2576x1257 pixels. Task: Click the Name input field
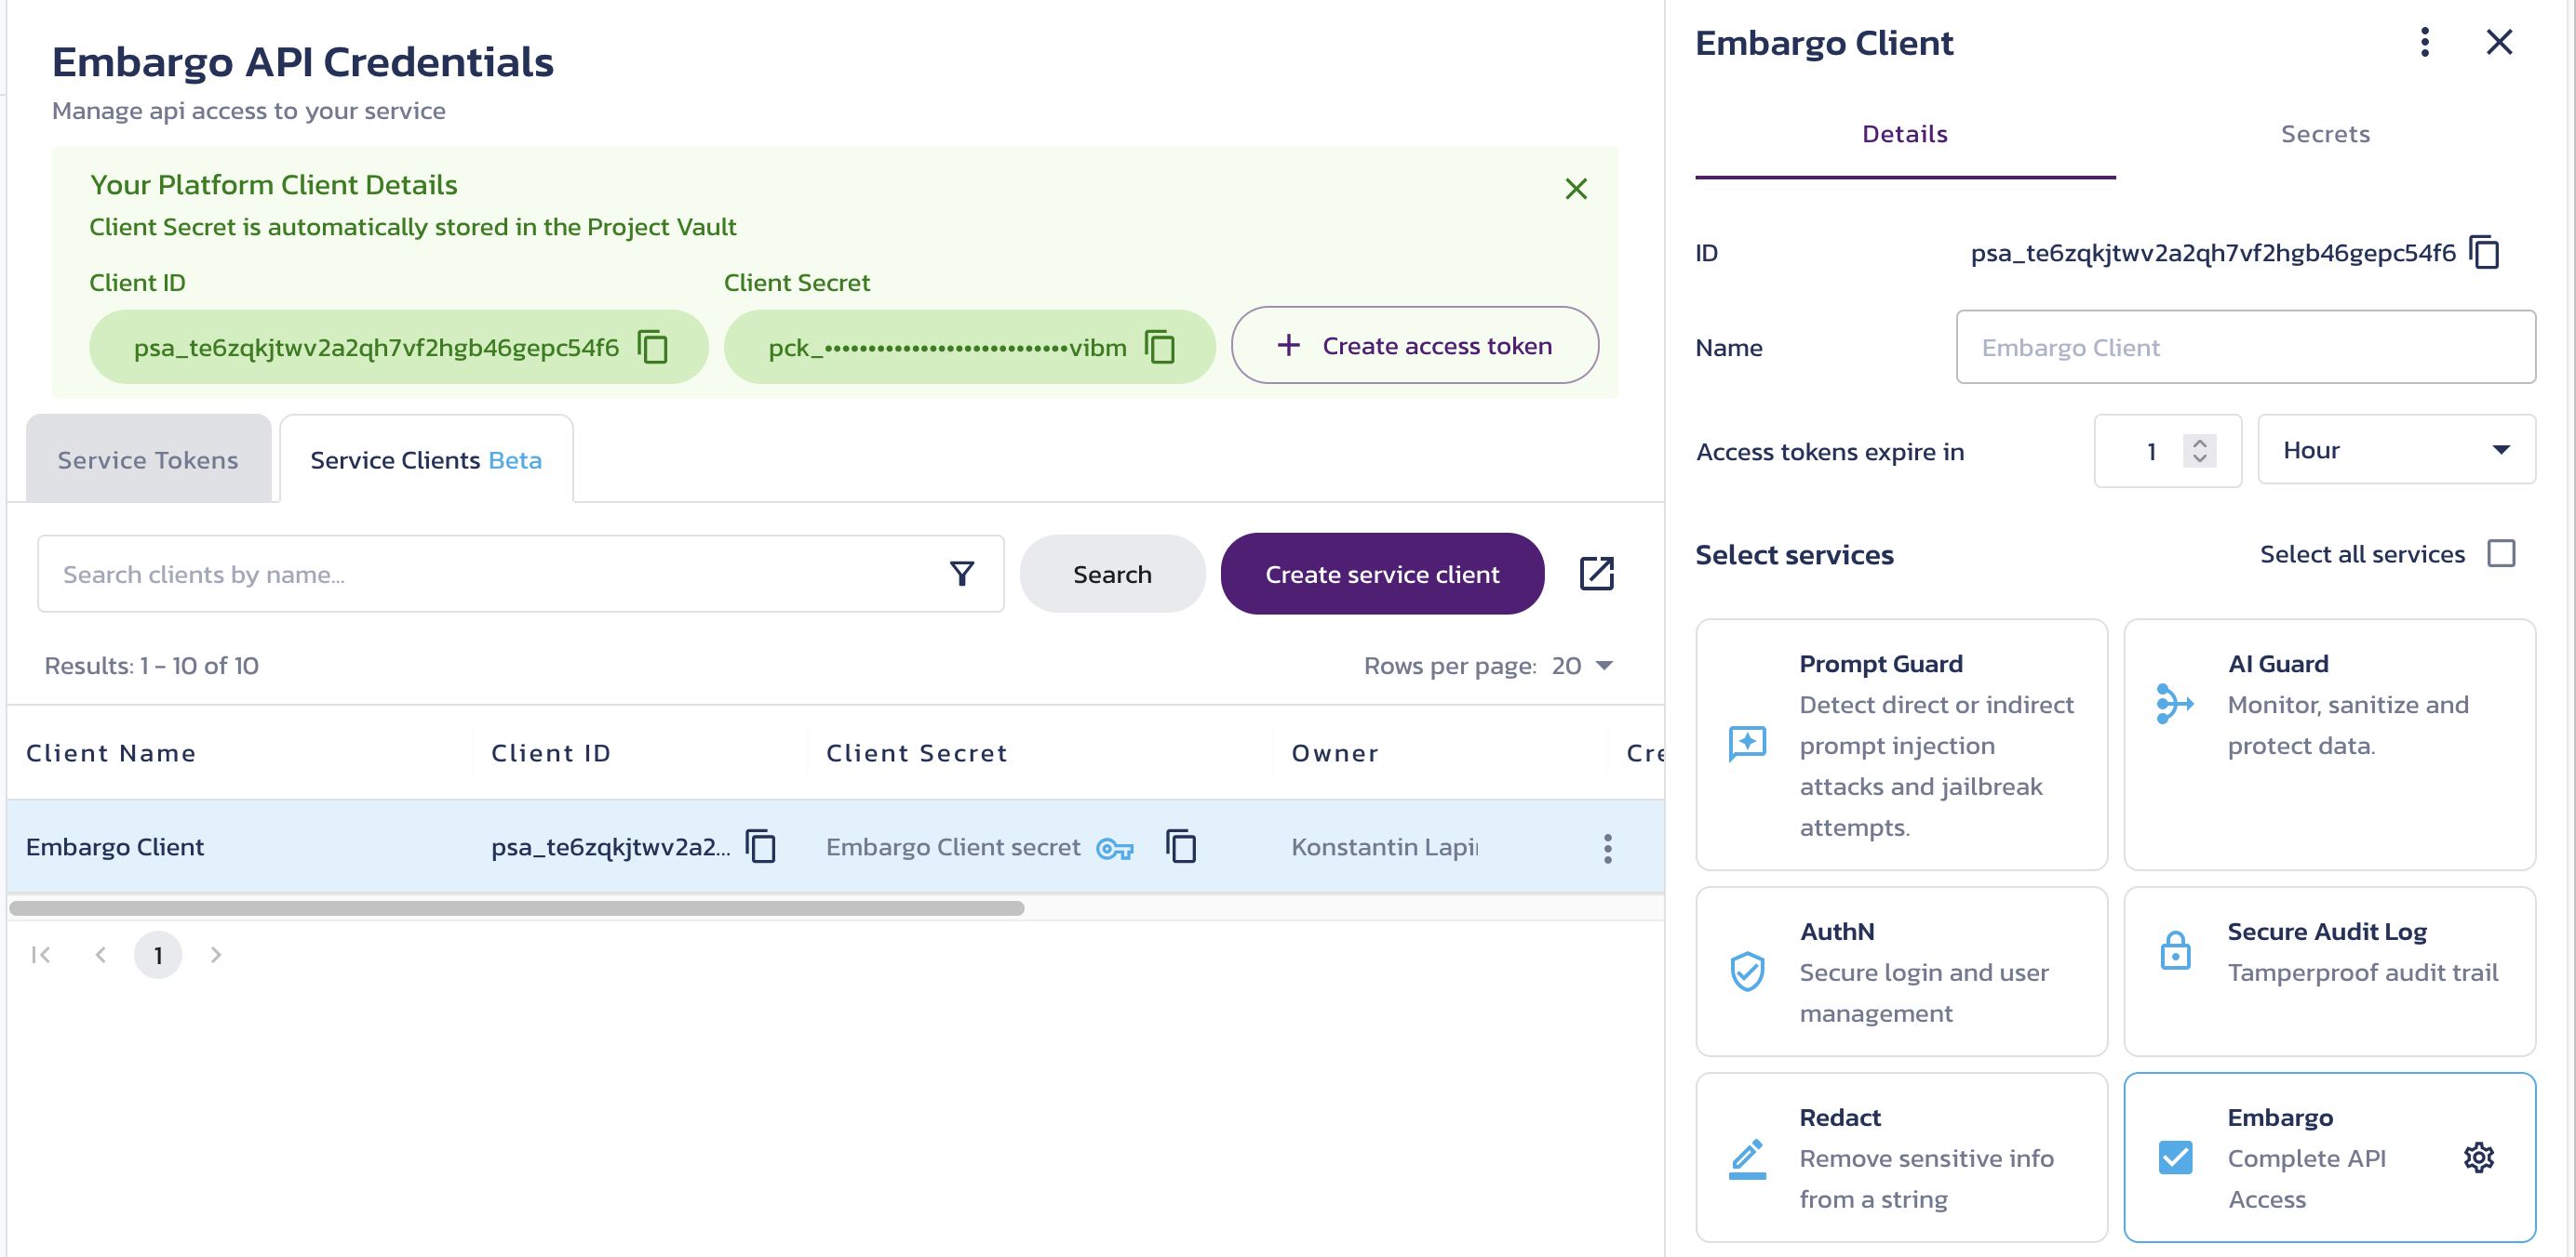point(2245,347)
